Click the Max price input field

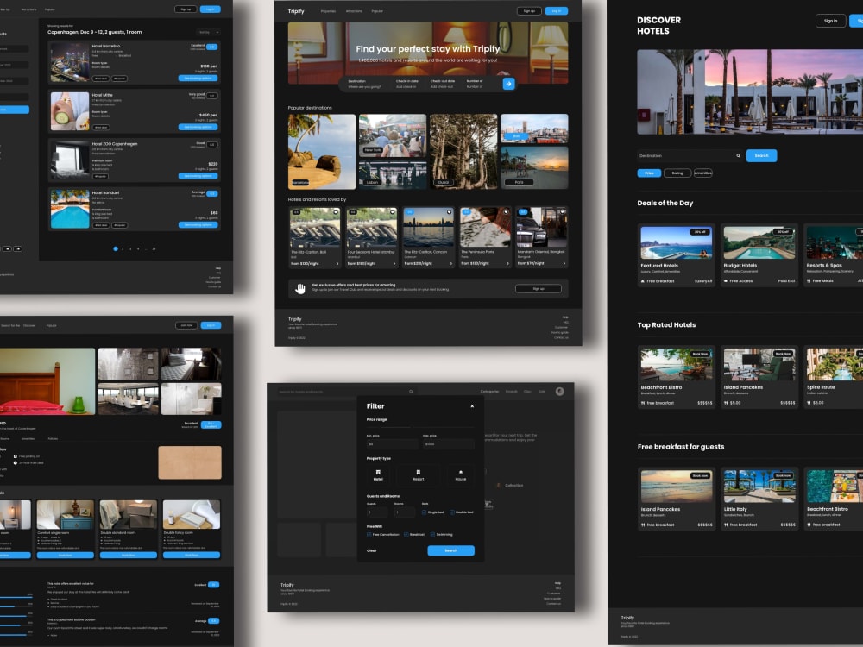coord(448,444)
